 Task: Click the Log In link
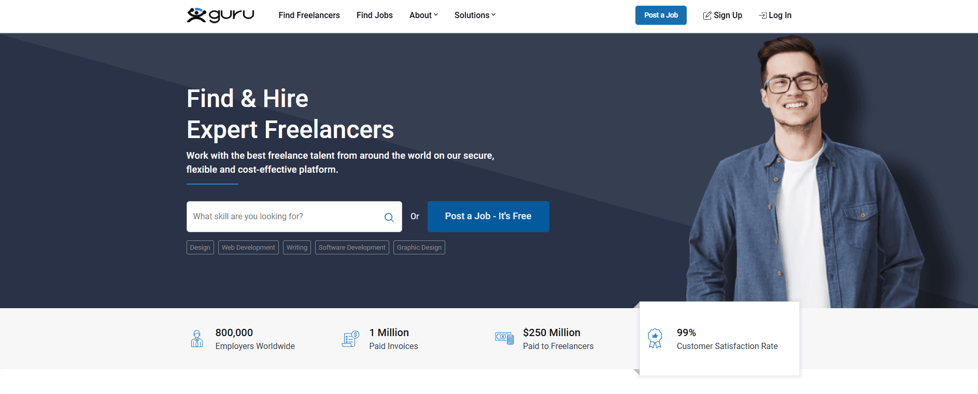[x=775, y=16]
